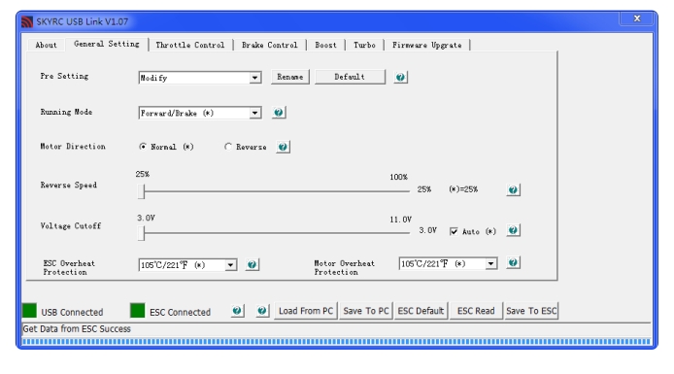Open help icon next to Pre Setting Default button

pyautogui.click(x=400, y=78)
